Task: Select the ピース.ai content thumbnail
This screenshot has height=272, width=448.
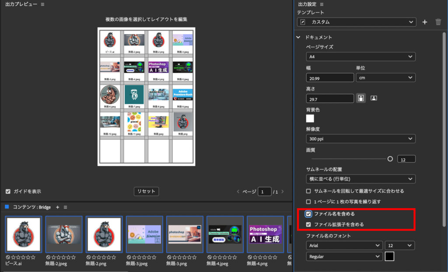Action: (24, 234)
